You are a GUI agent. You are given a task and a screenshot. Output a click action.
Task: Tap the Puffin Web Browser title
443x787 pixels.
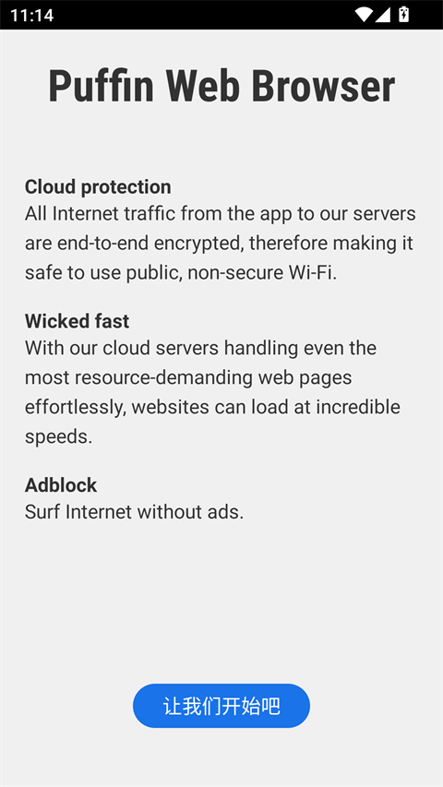(221, 86)
